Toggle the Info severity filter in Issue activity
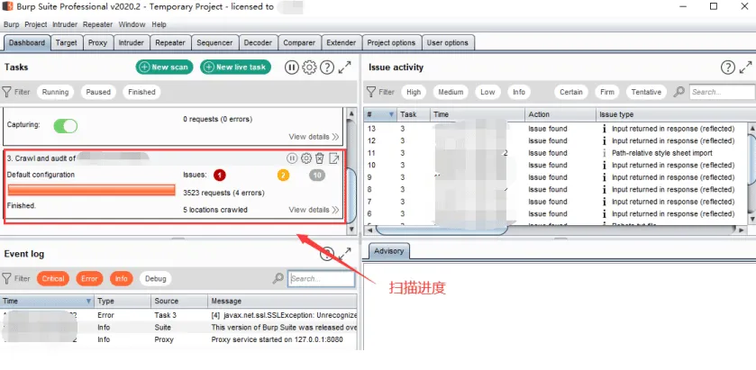The image size is (756, 370). [519, 92]
